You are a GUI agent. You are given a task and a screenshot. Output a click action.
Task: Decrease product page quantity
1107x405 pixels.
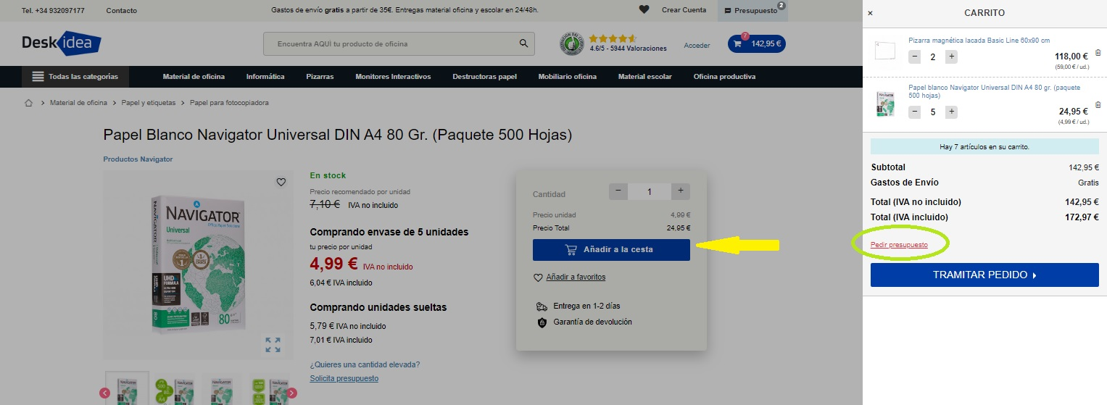(x=618, y=191)
